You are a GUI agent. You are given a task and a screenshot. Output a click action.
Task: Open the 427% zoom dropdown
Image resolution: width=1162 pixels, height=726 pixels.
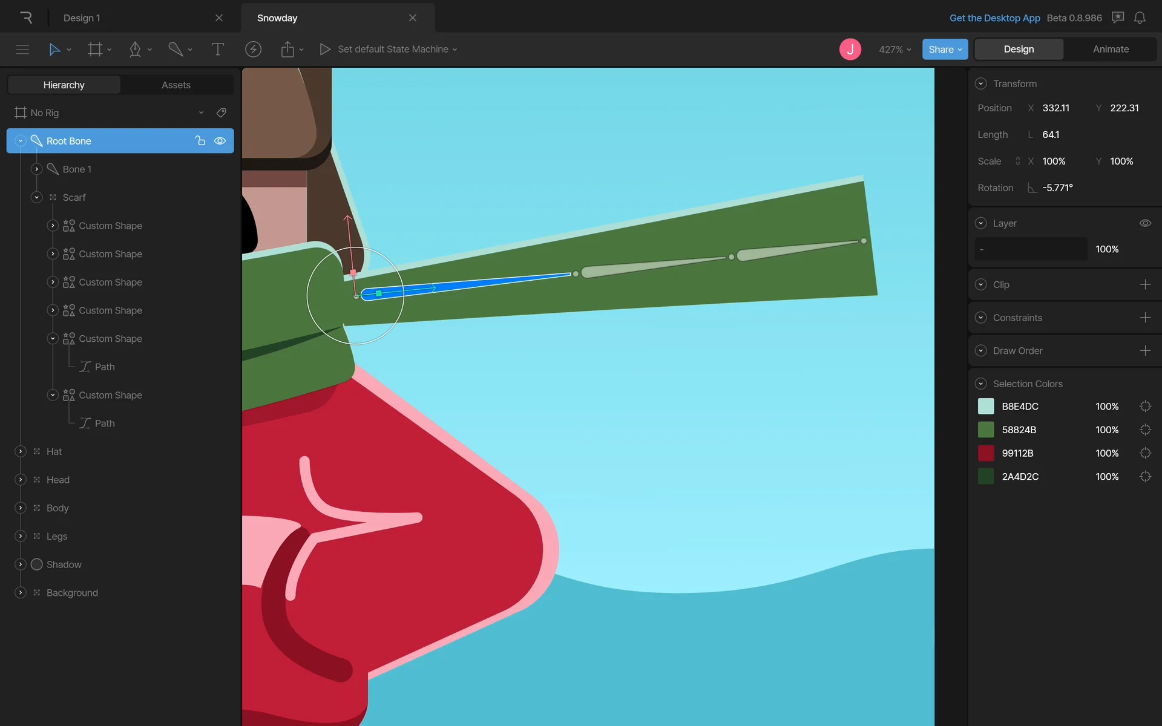[894, 49]
